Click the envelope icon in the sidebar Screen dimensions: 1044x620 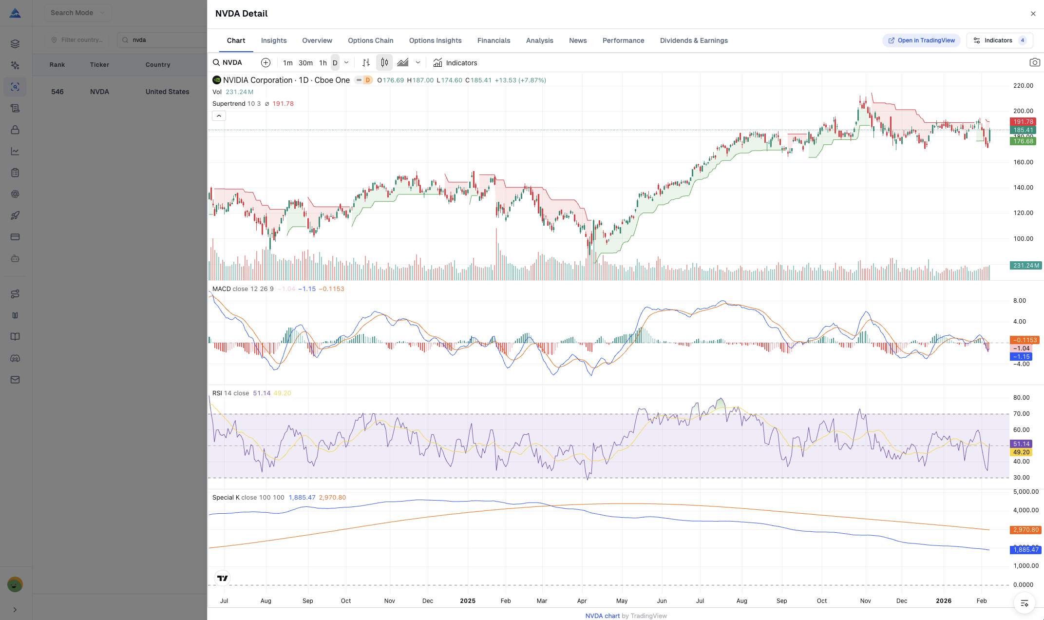pos(15,380)
